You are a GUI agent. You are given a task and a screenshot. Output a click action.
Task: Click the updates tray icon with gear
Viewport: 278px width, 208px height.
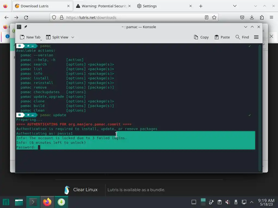point(211,202)
